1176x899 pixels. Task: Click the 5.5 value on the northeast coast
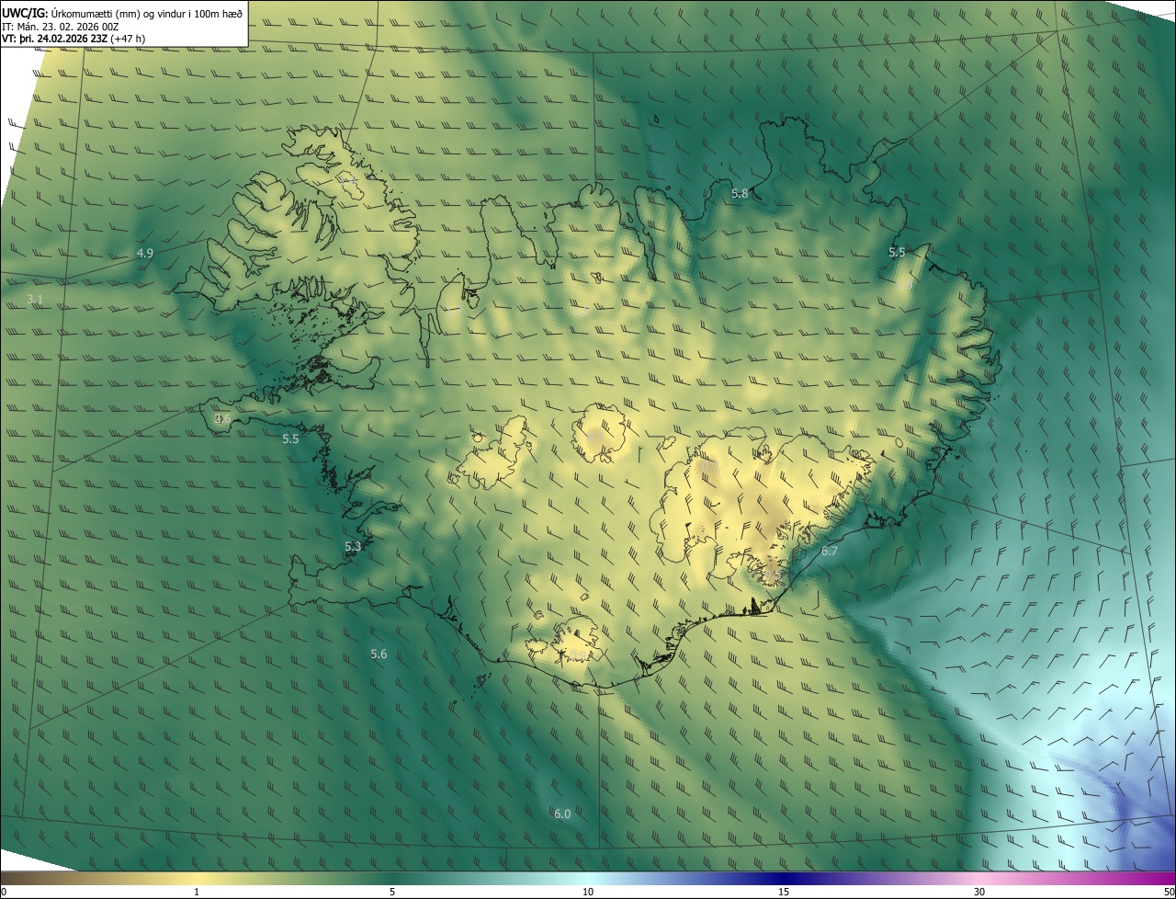(x=897, y=252)
